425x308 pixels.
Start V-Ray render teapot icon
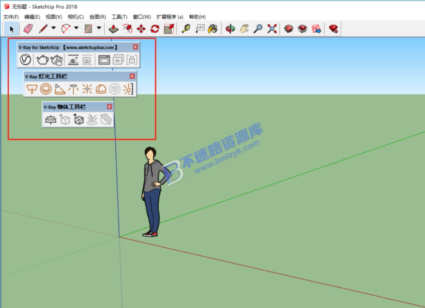pyautogui.click(x=42, y=60)
